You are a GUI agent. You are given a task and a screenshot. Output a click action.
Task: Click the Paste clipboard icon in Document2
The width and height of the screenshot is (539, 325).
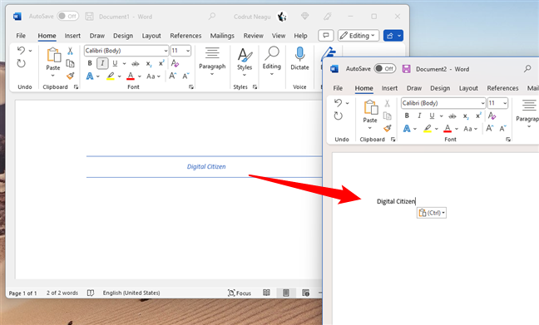(371, 107)
